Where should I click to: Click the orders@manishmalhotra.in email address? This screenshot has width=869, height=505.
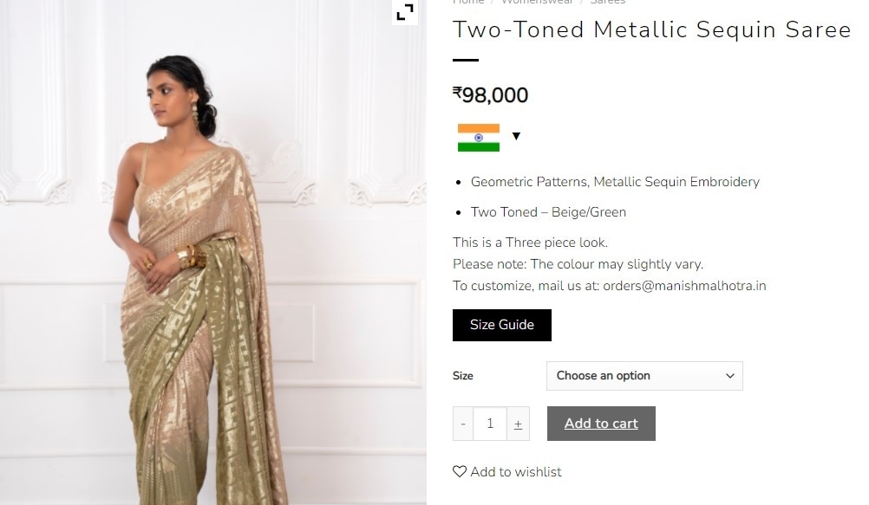pyautogui.click(x=684, y=286)
